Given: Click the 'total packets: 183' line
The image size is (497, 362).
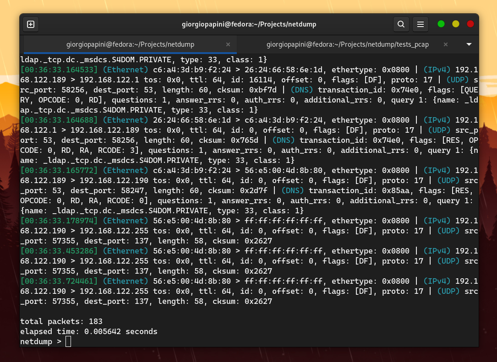Looking at the screenshot, I should [61, 321].
